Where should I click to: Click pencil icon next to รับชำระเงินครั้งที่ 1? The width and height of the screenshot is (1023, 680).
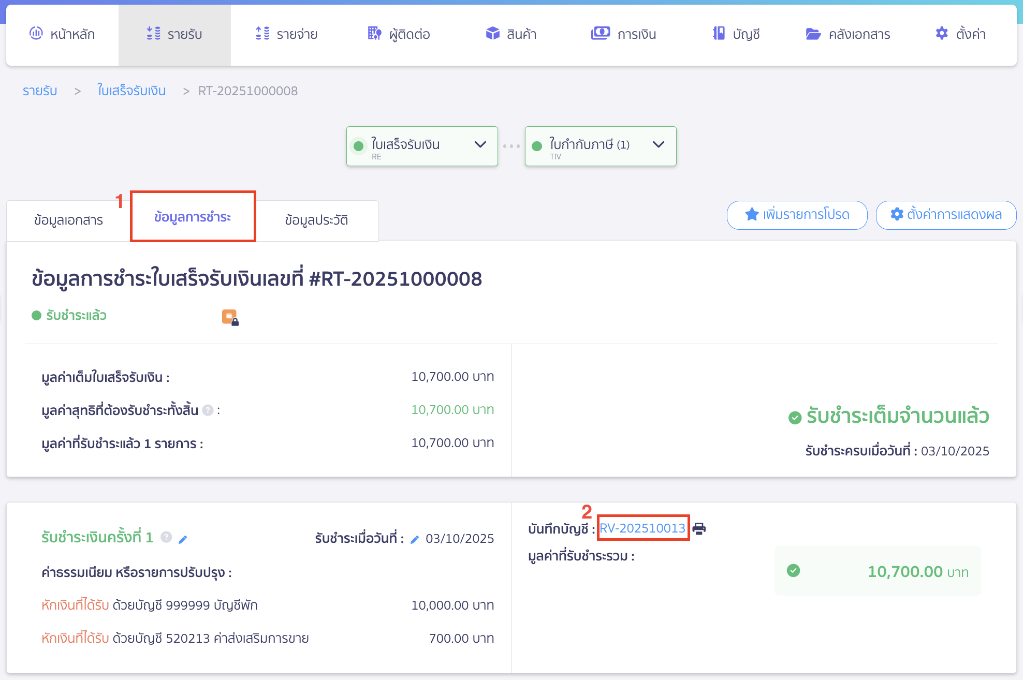click(x=183, y=539)
